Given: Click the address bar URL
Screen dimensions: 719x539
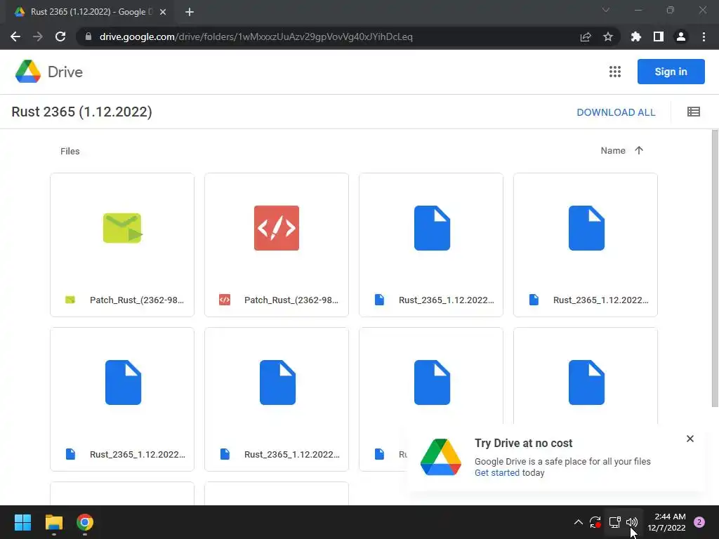Looking at the screenshot, I should 256,36.
